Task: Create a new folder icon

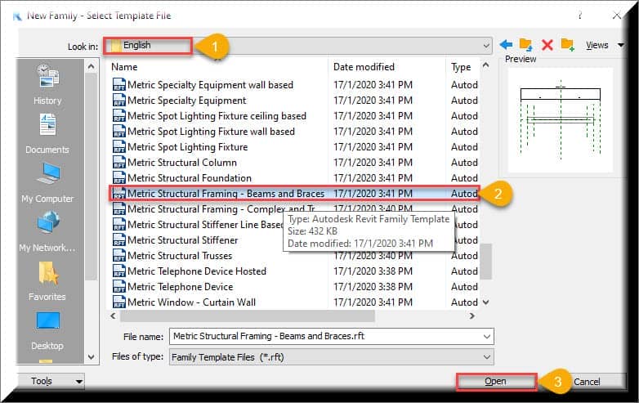Action: click(x=568, y=44)
